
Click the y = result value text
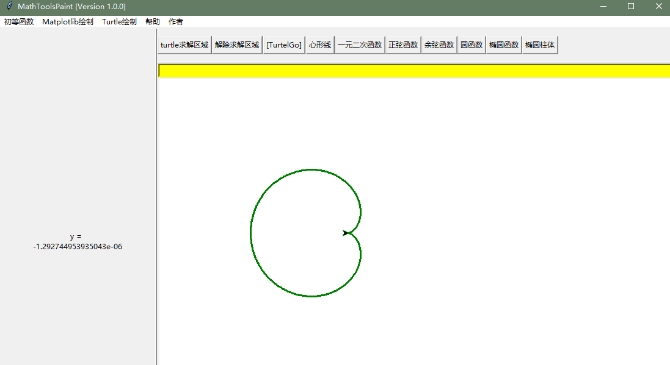[x=78, y=242]
